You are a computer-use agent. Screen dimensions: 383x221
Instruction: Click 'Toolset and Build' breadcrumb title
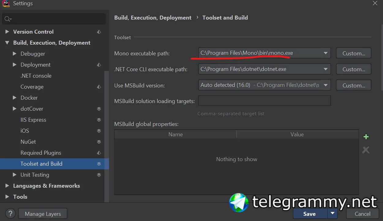pyautogui.click(x=225, y=18)
